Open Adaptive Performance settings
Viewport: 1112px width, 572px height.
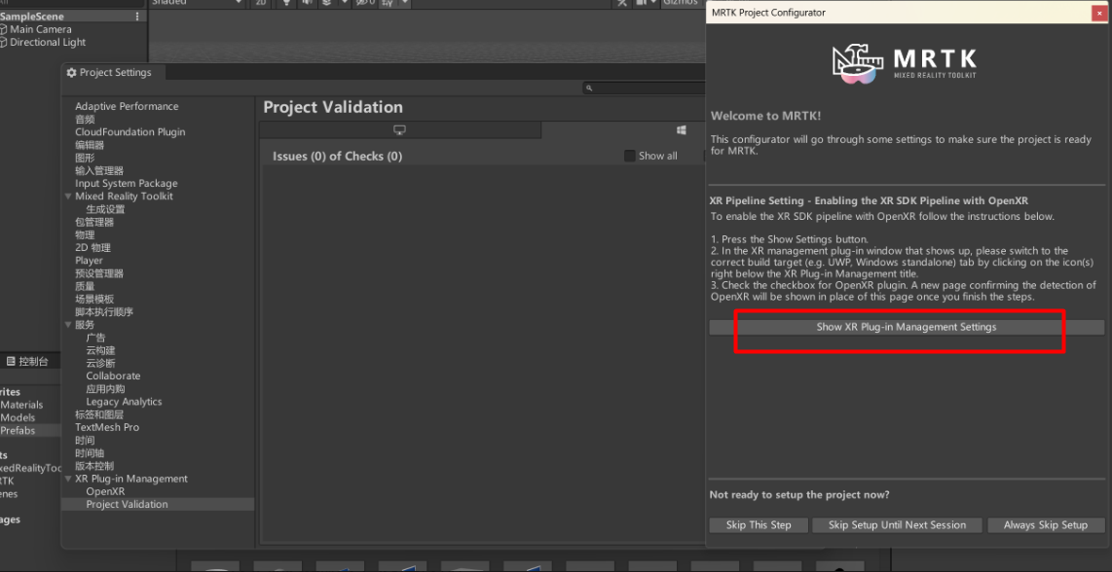click(x=127, y=106)
